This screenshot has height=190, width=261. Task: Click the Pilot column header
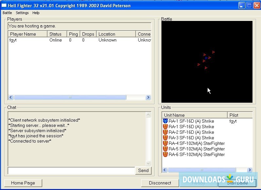240,115
